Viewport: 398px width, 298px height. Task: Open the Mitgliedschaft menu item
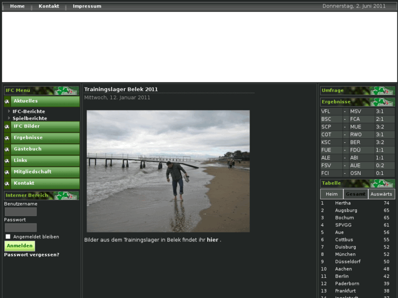point(45,172)
